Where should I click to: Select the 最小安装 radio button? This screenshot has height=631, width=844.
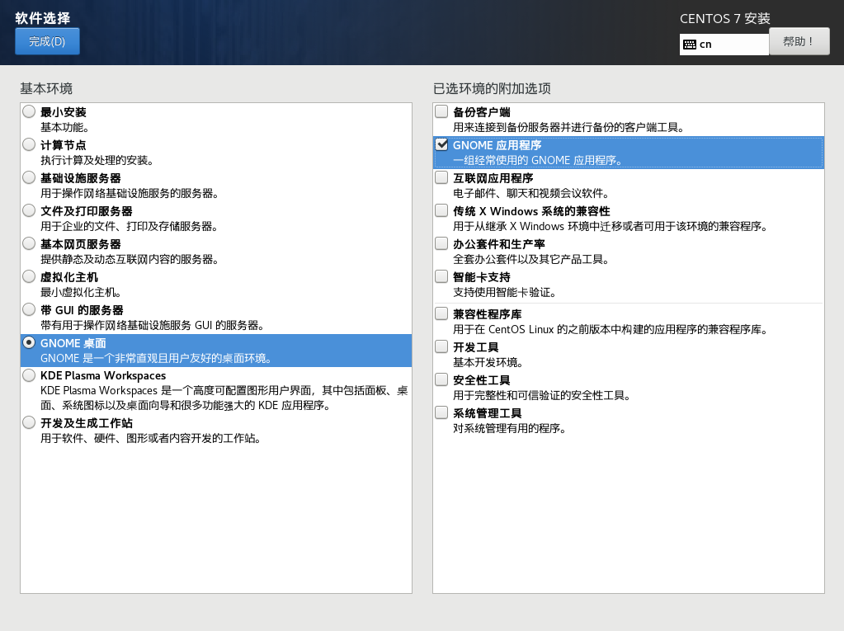29,111
